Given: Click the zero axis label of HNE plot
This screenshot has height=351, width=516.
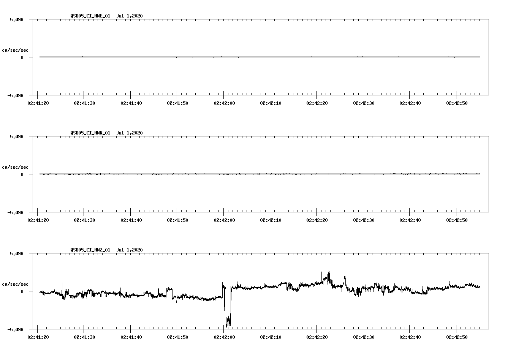Looking at the screenshot, I should 22,57.
